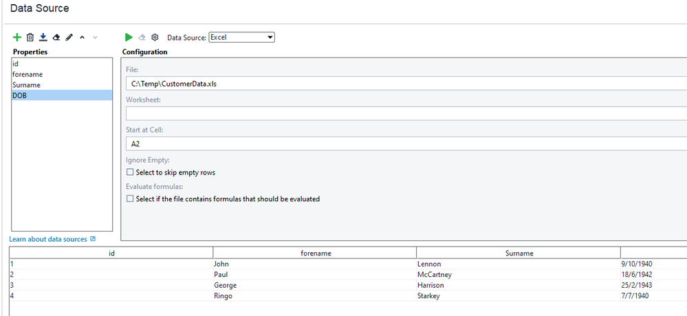Move the property up with the up chevron
Viewport: 687px width, 316px height.
pyautogui.click(x=82, y=37)
